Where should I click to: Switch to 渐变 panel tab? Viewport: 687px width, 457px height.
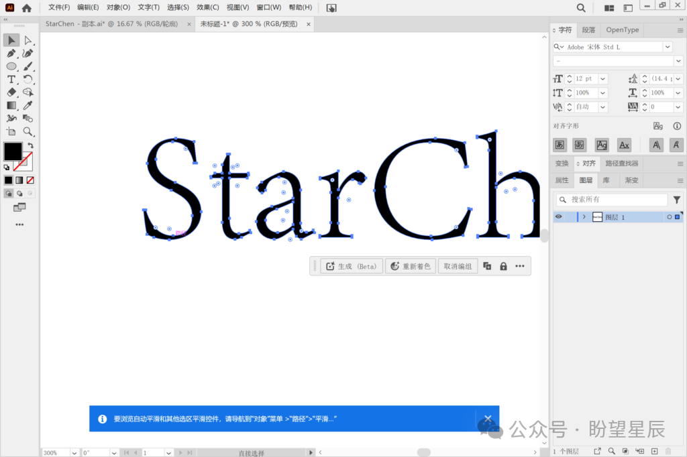coord(631,180)
